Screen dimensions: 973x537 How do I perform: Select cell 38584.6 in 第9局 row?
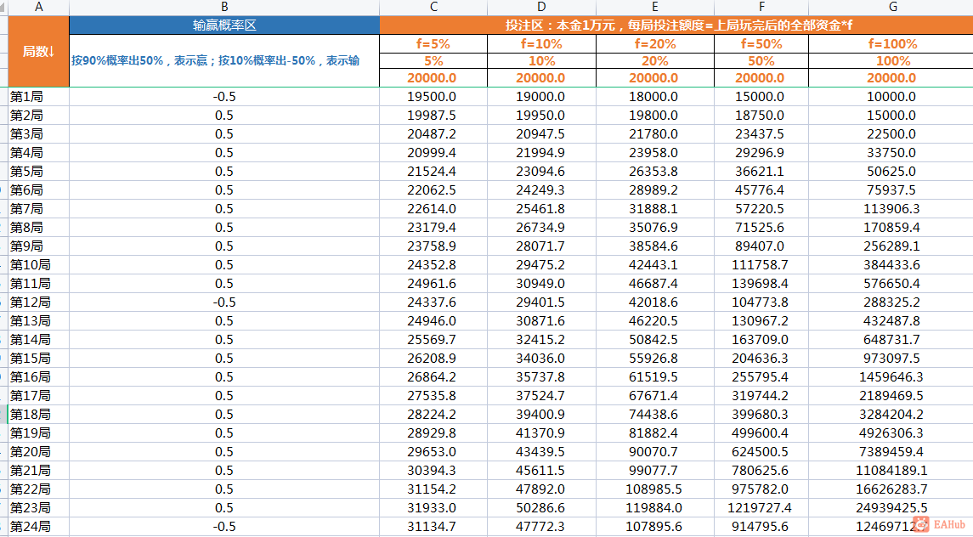click(x=654, y=246)
